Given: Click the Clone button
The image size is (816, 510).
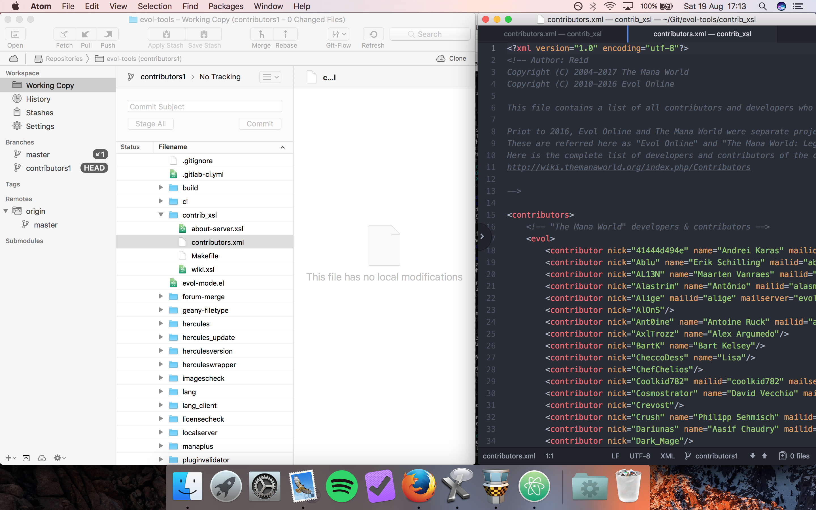Looking at the screenshot, I should (x=451, y=58).
